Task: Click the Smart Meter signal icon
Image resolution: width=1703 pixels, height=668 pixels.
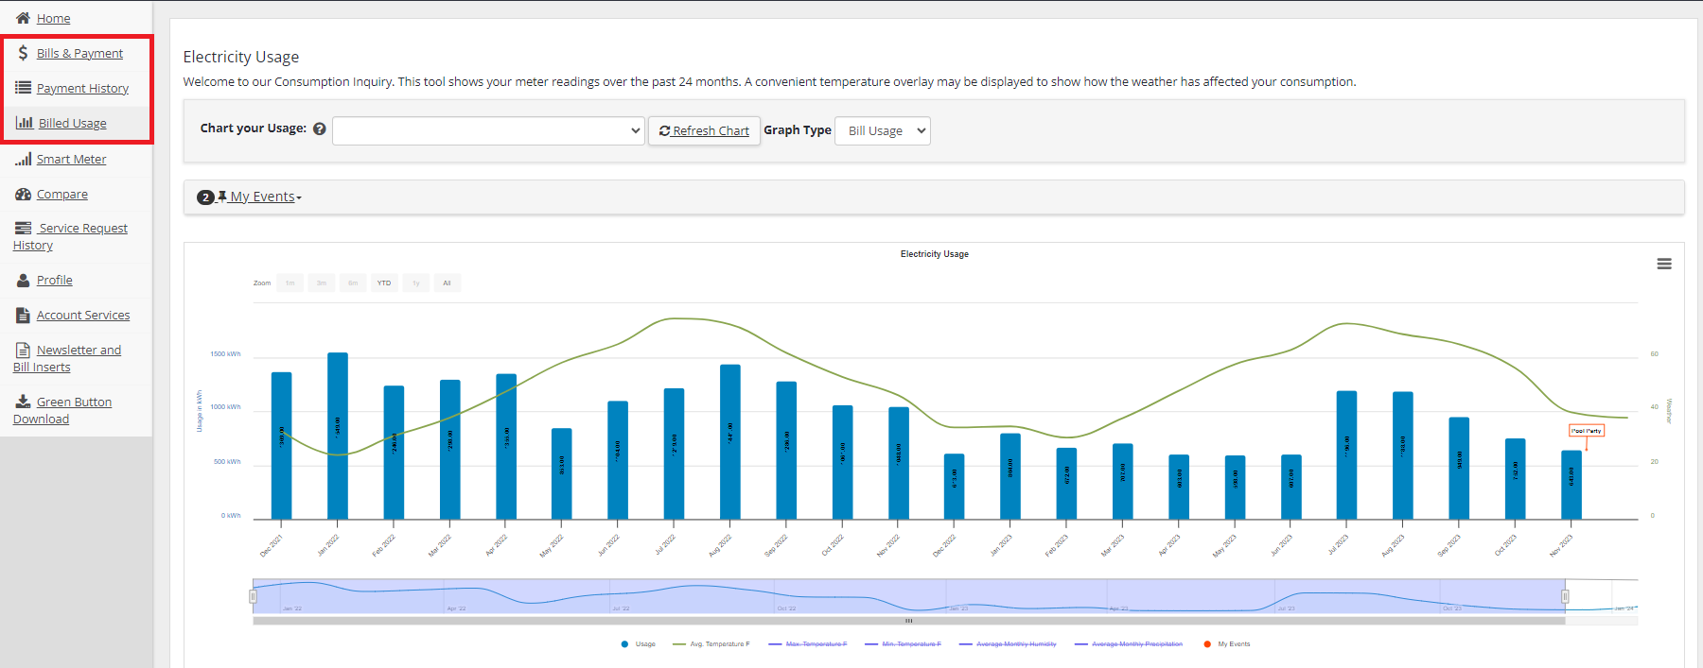Action: point(23,159)
